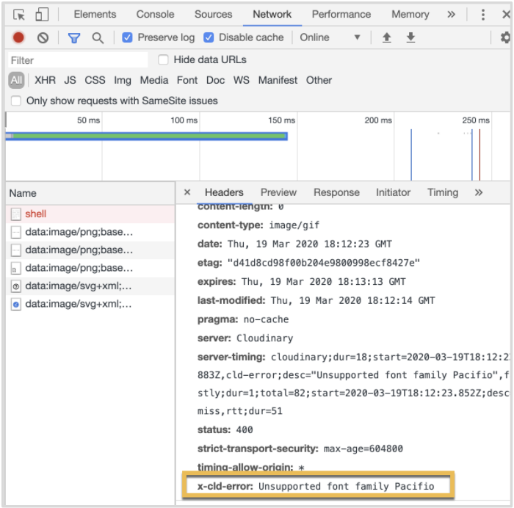This screenshot has width=514, height=508.
Task: Check the Hide data URLs checkbox
Action: tap(163, 59)
